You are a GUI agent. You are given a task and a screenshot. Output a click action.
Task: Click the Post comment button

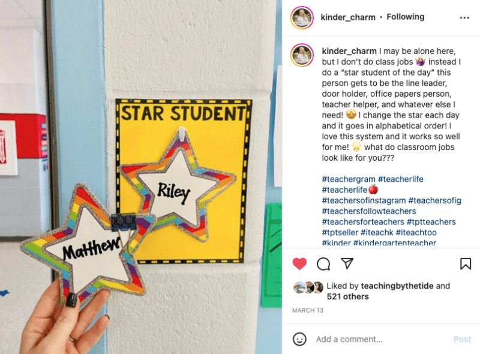click(462, 339)
